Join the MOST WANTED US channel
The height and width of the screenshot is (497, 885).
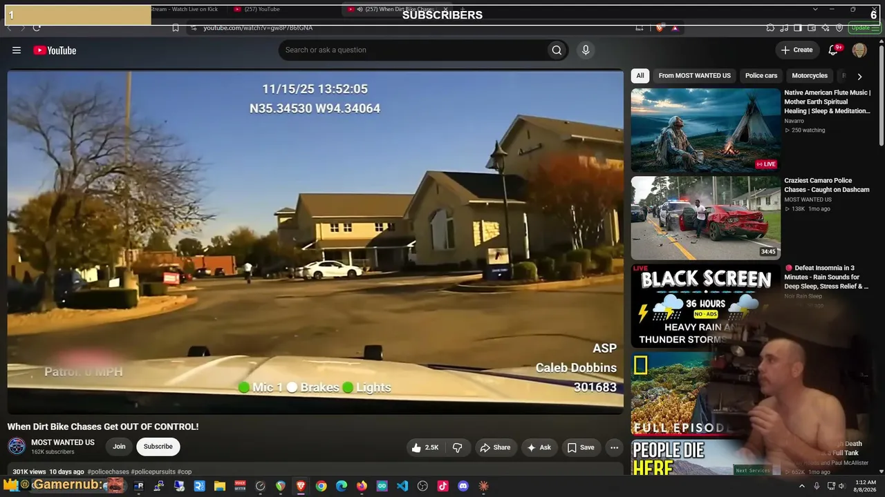[x=119, y=447]
